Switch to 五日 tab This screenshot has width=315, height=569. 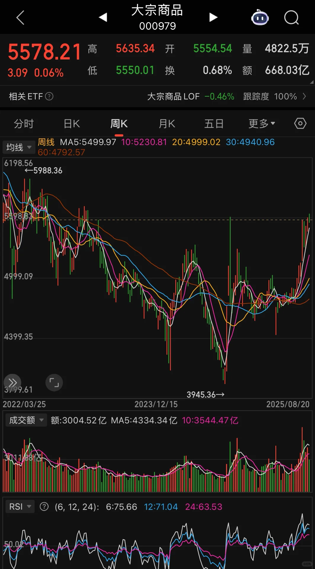pyautogui.click(x=214, y=124)
